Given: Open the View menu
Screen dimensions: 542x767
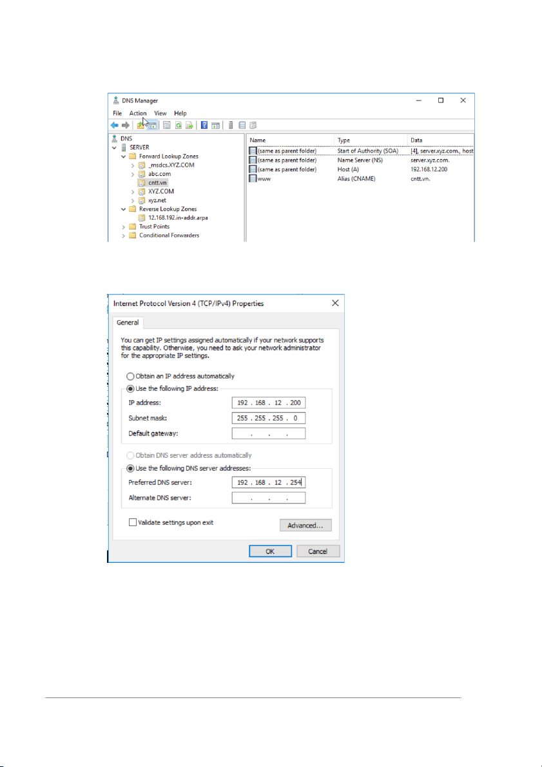Looking at the screenshot, I should click(x=160, y=113).
